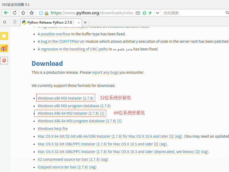Screen dimensions: 229x172
Task: Download Windows X86-64 MSI program database
Action: click(77, 121)
